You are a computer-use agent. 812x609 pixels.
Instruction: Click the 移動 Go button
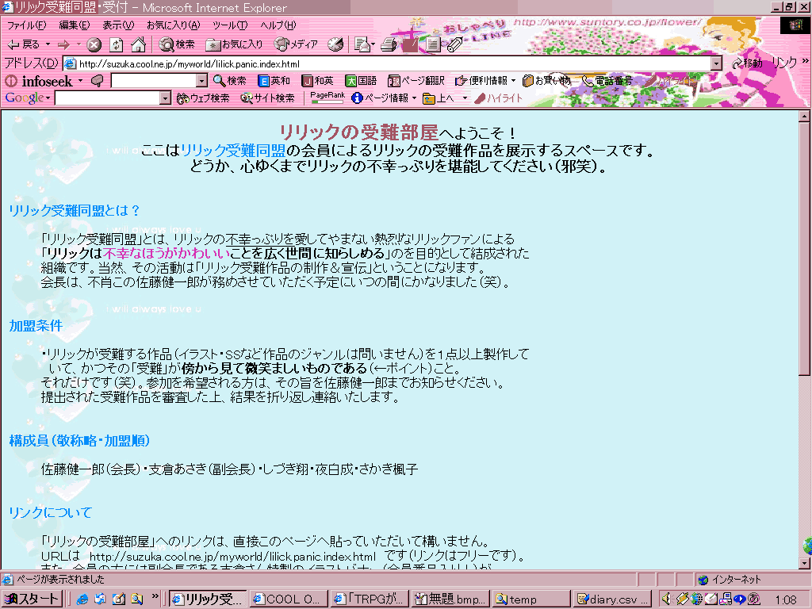[x=747, y=63]
